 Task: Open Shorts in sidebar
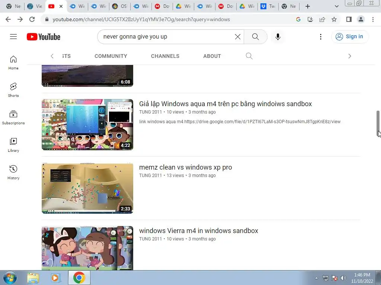click(13, 90)
